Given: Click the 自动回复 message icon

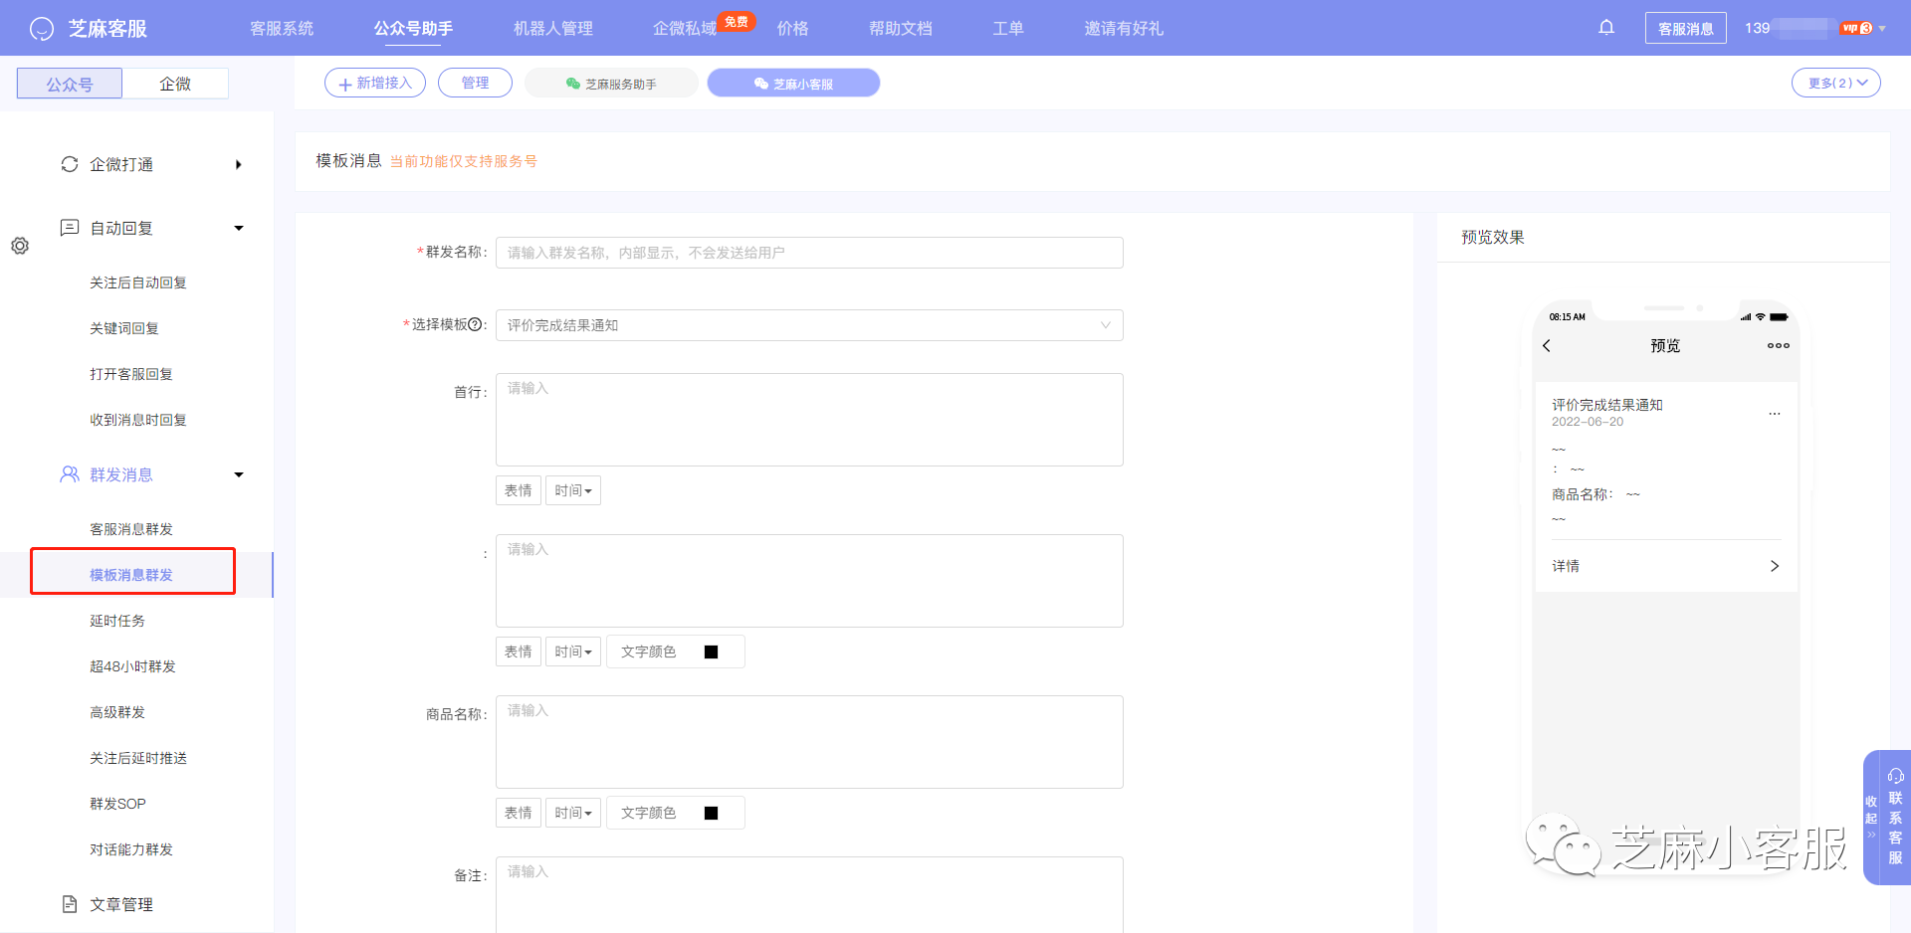Looking at the screenshot, I should tap(70, 228).
